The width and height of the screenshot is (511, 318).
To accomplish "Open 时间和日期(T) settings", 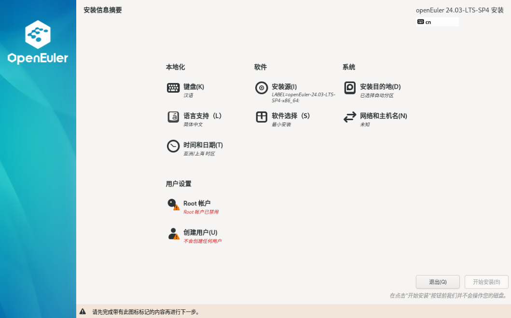I will [x=203, y=145].
